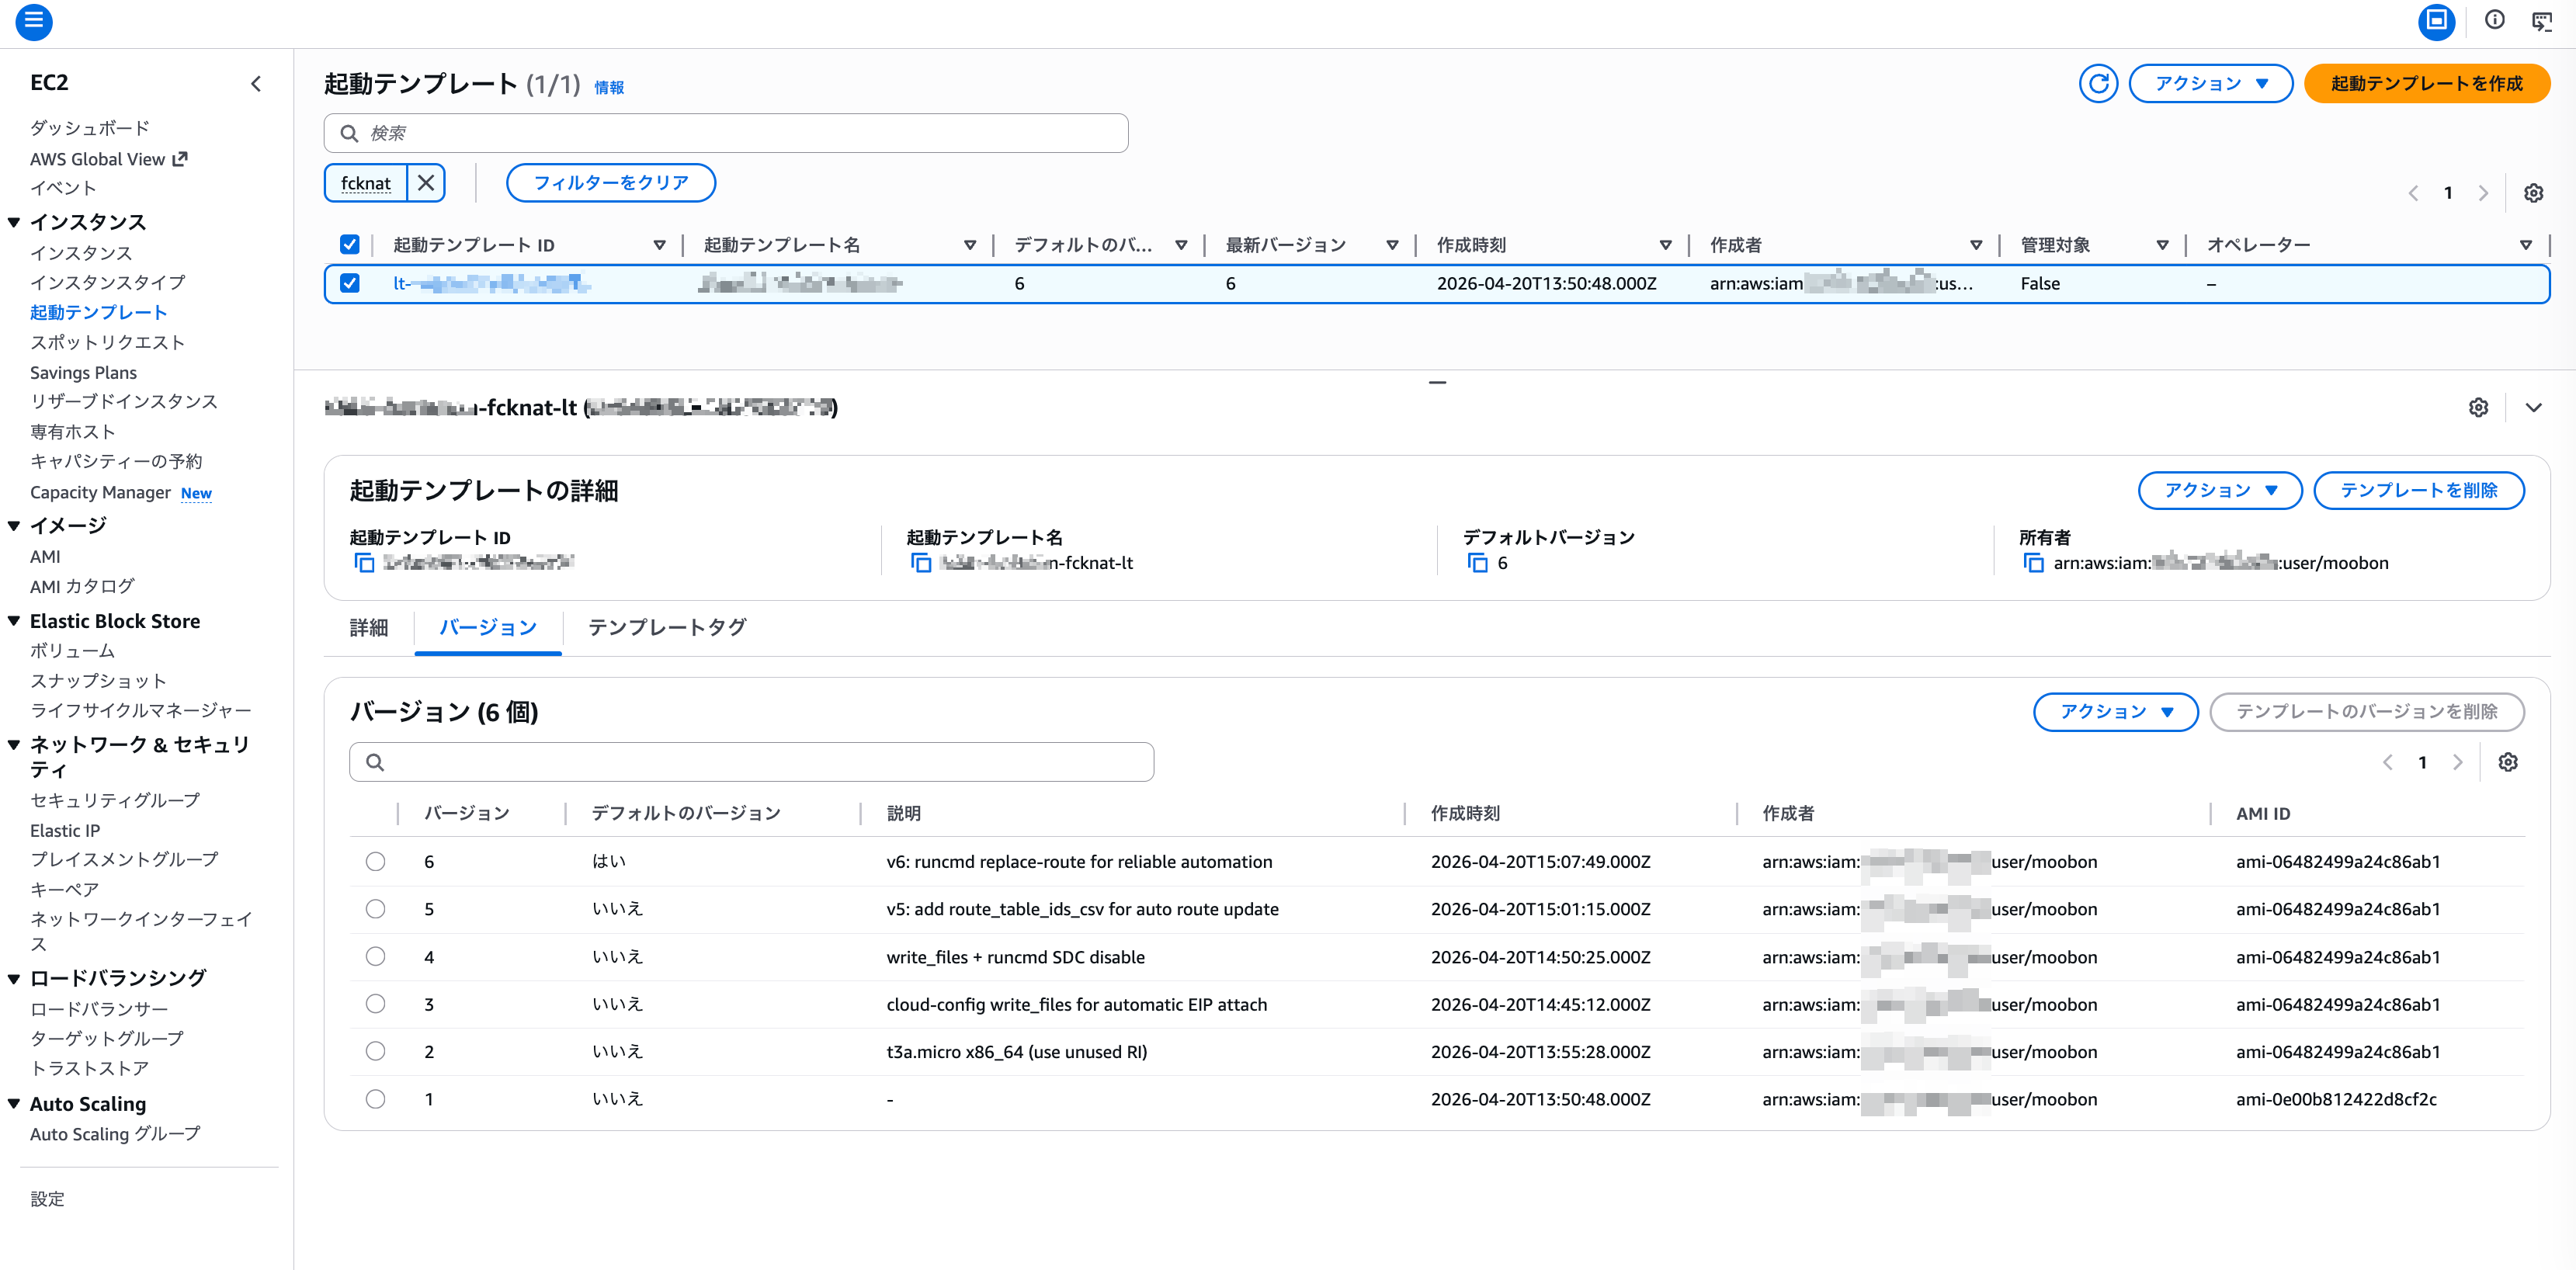Collapse Auto Scaling sidebar section
This screenshot has width=2576, height=1270.
[x=14, y=1104]
